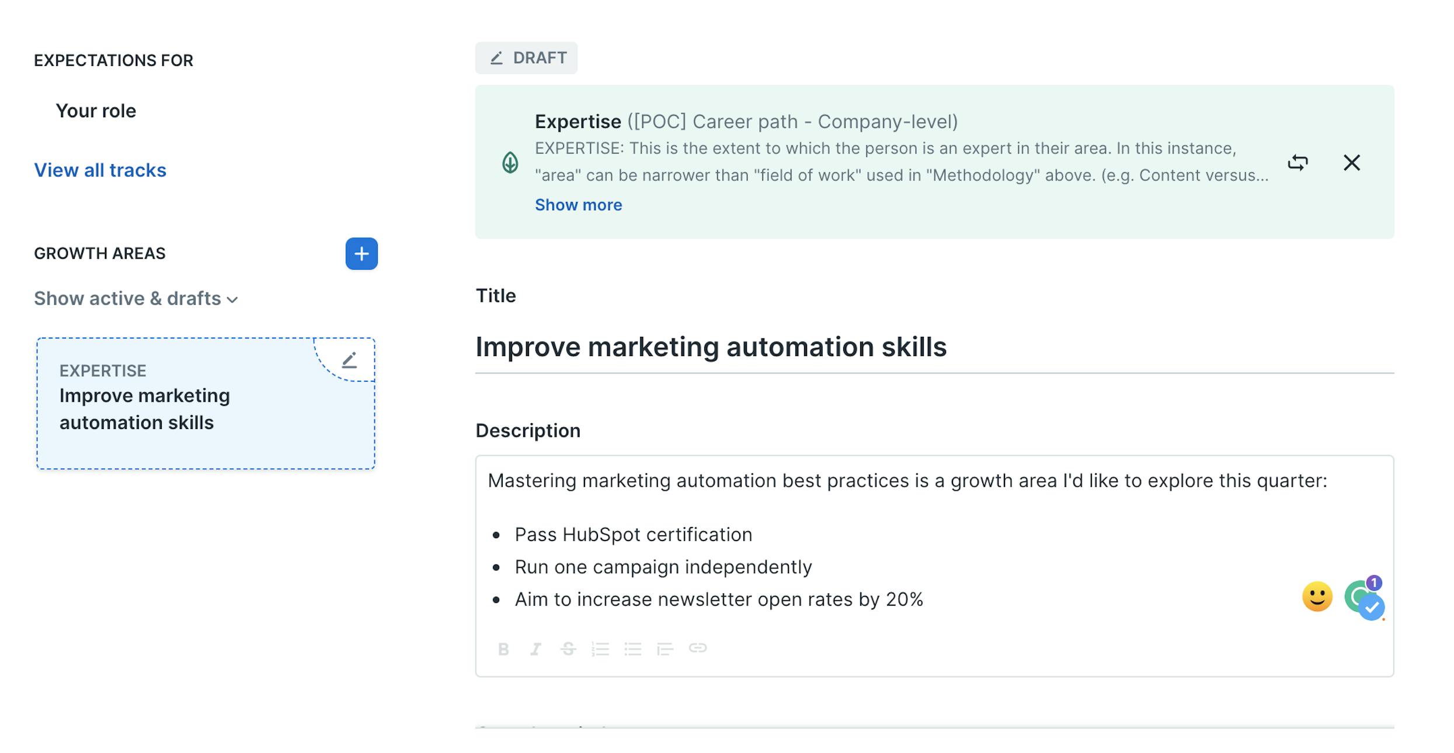Insert a bulleted list in description

click(x=632, y=649)
